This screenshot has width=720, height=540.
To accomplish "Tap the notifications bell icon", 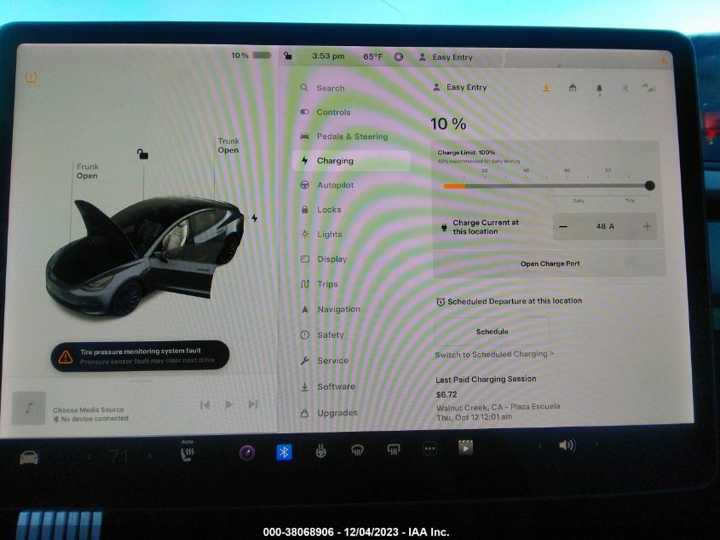I will click(x=599, y=90).
